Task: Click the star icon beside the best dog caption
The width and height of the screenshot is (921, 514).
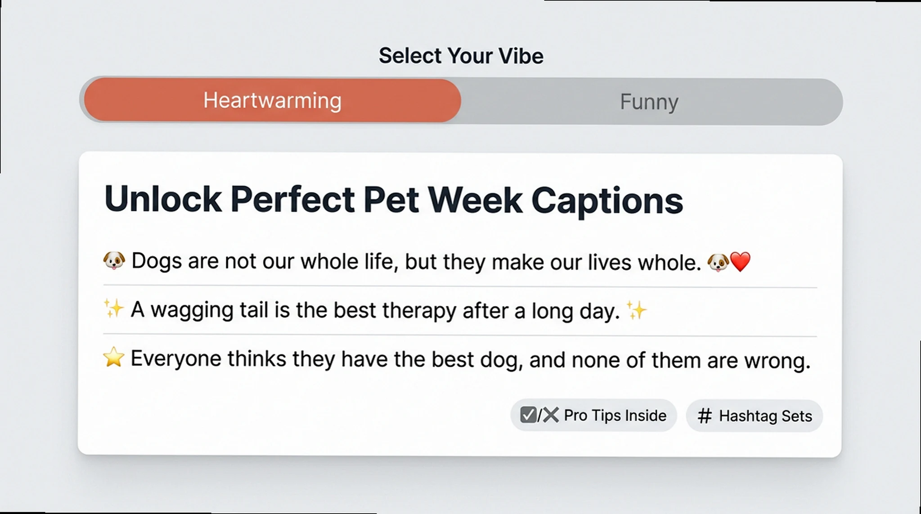Action: click(x=113, y=358)
